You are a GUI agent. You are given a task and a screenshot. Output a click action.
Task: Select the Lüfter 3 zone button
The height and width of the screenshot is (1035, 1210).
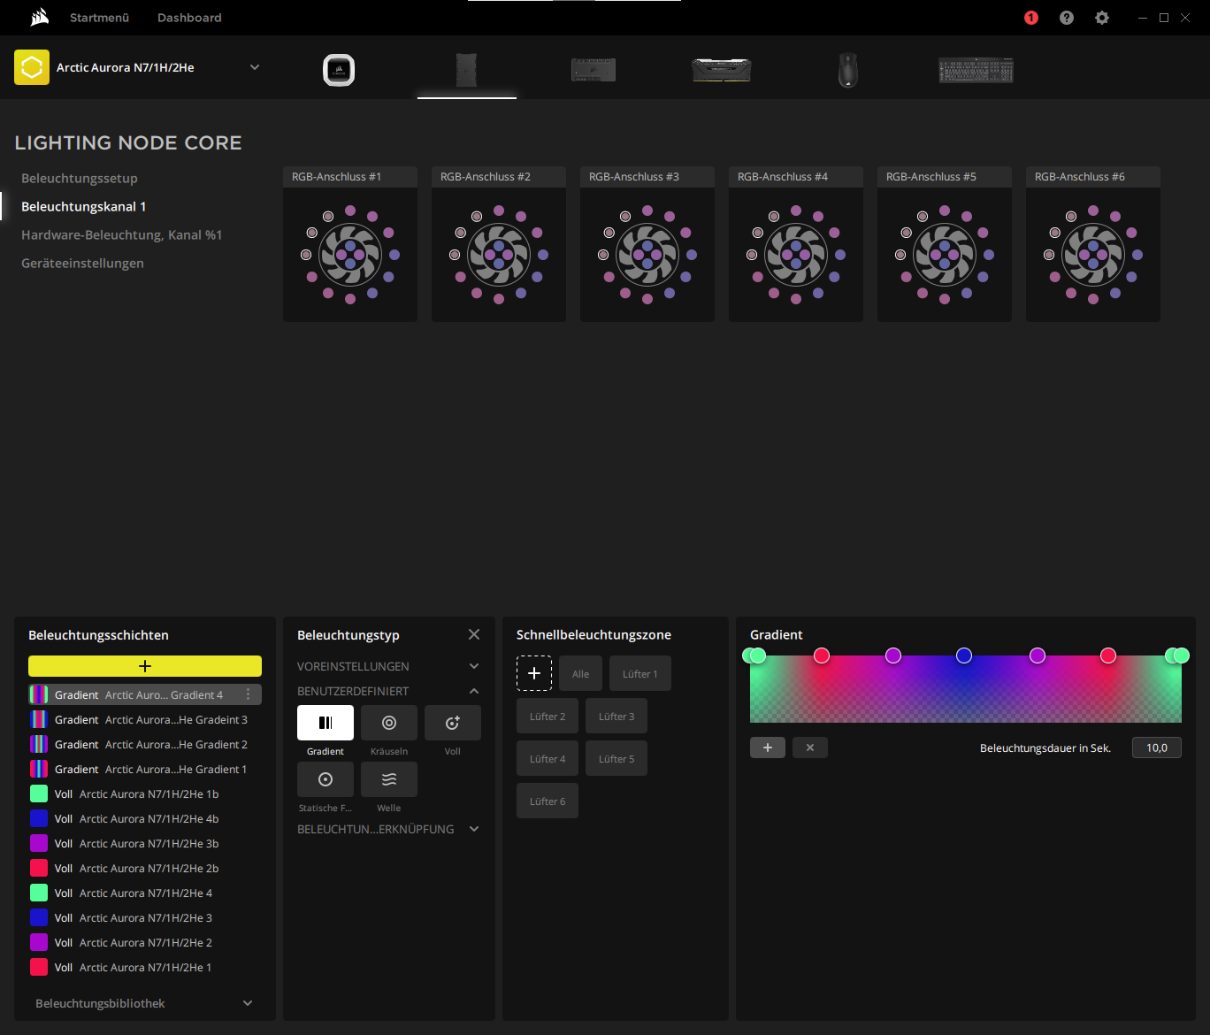(616, 716)
